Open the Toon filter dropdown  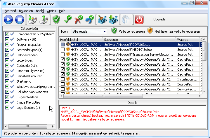[x=89, y=32]
